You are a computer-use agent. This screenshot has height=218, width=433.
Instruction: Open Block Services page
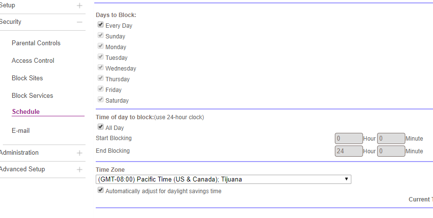click(33, 96)
